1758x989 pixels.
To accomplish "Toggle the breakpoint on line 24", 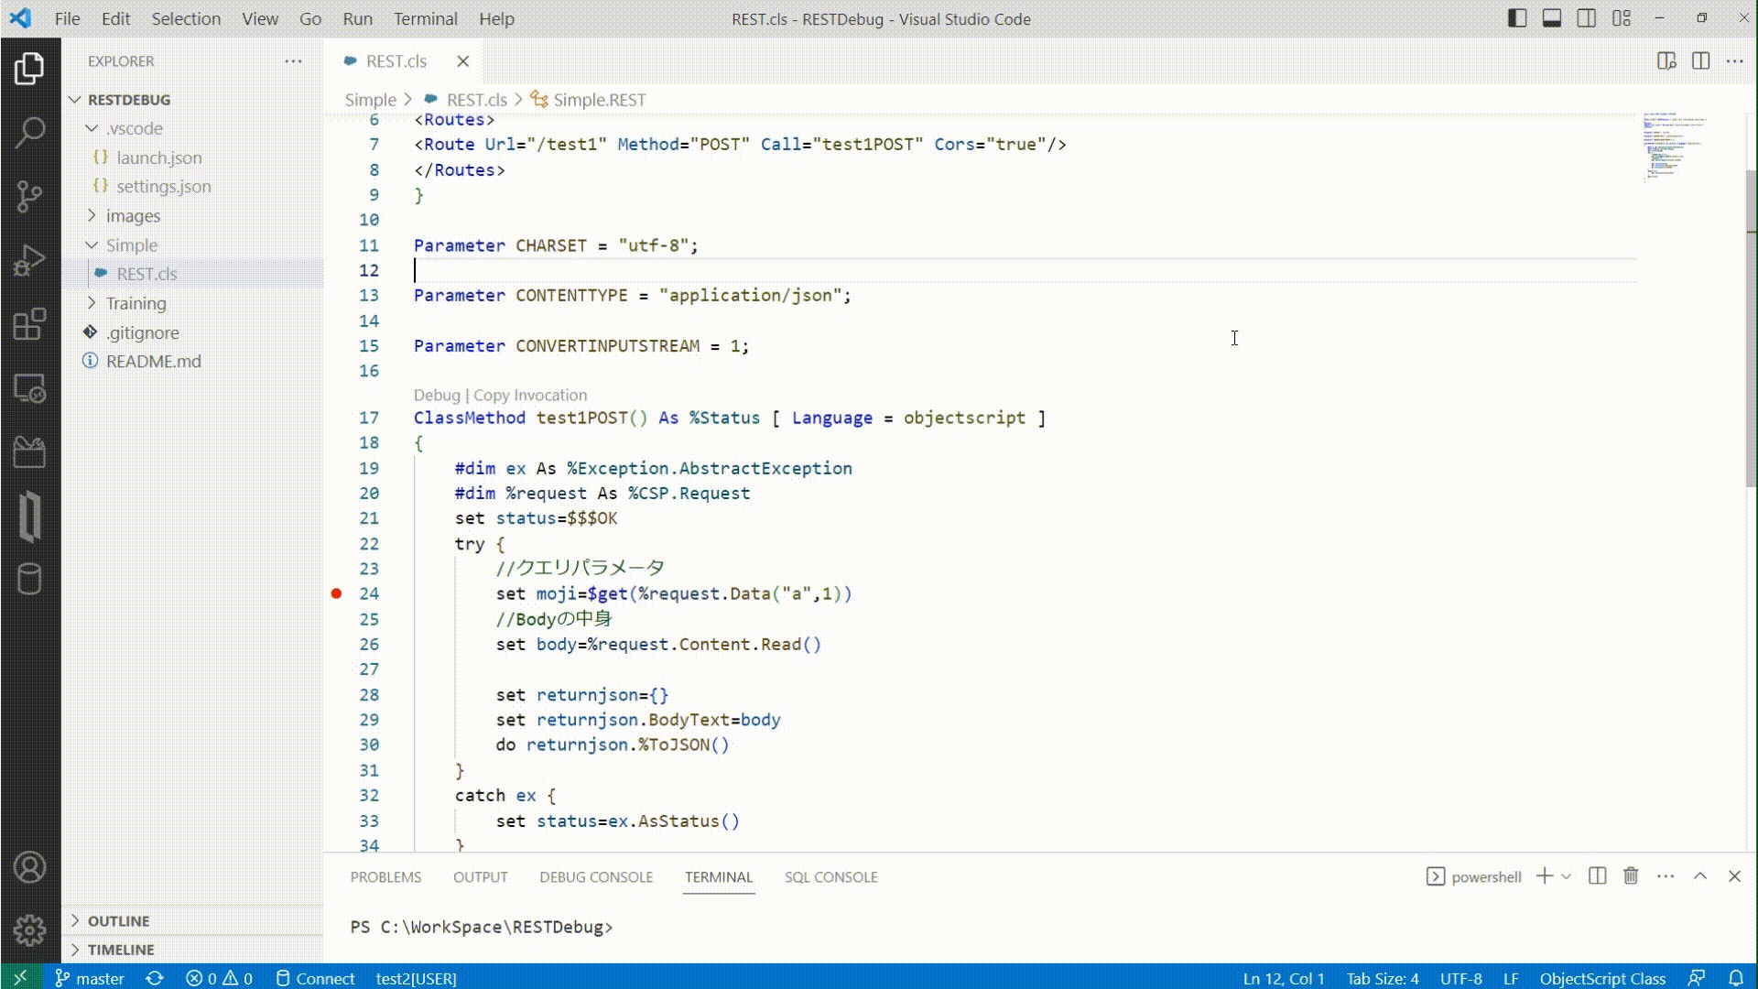I will coord(336,593).
